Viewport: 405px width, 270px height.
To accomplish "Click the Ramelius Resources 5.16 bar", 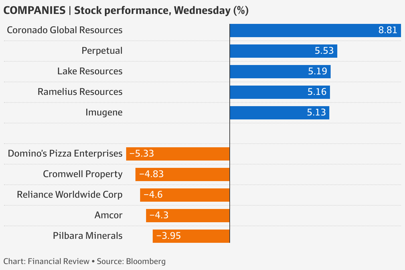I will tap(280, 92).
